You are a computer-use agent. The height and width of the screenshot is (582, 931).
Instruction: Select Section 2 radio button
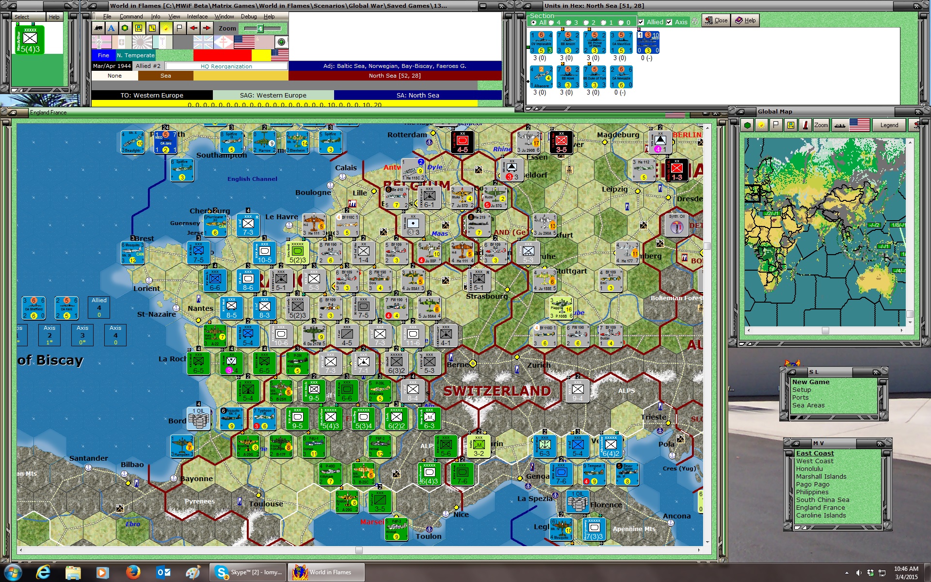586,22
